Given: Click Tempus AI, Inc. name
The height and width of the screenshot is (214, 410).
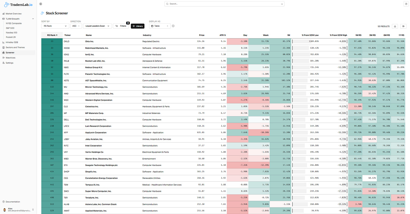Looking at the screenshot, I should click(x=93, y=185).
